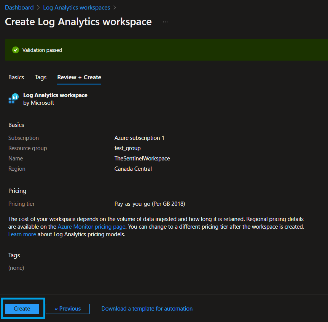Viewport: 328px width, 322px height.
Task: Click the 'Subscription' field label
Action: (24, 138)
